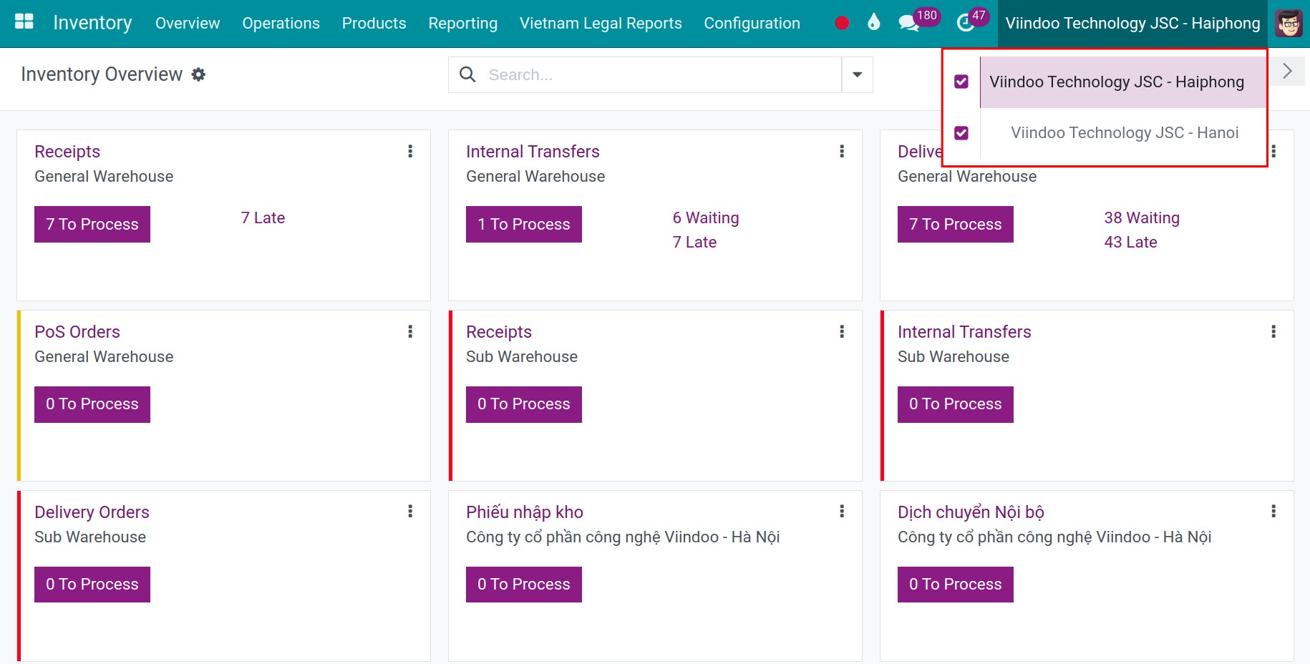Image resolution: width=1310 pixels, height=664 pixels.
Task: Select Viindoo Technology JSC - Hanoi company entry
Action: [x=1122, y=133]
